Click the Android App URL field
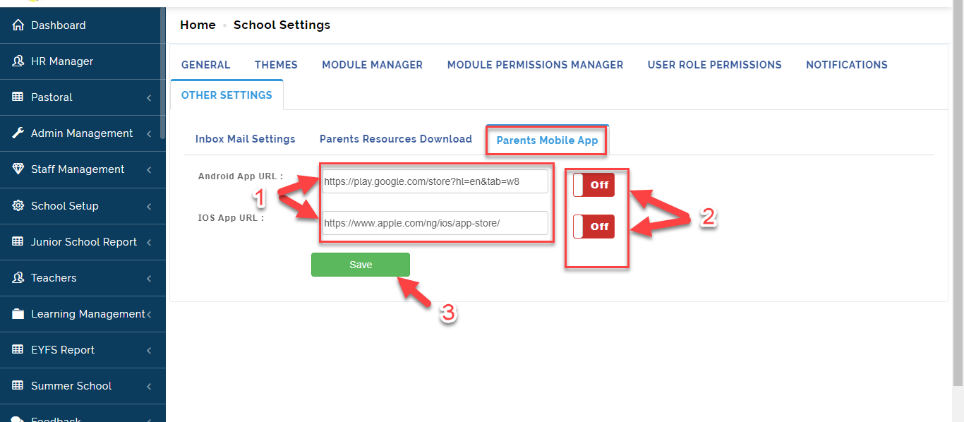The height and width of the screenshot is (422, 964). coord(435,181)
